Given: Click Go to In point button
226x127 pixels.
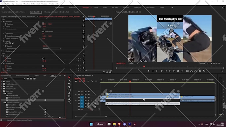Looking at the screenshot, I should pos(162,71).
